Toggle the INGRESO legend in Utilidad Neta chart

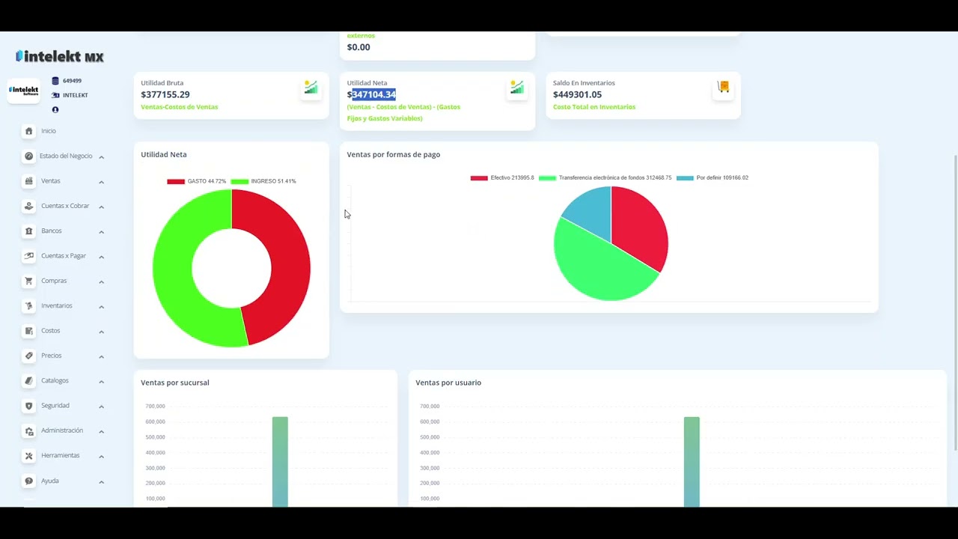pos(263,181)
